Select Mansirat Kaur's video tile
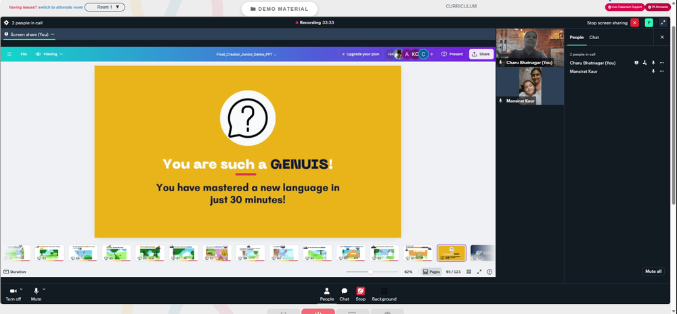Viewport: 677px width, 314px height. point(530,86)
